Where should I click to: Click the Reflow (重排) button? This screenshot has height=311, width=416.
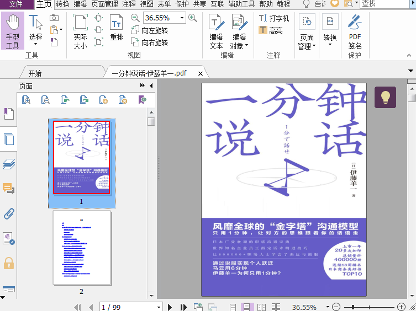117,28
